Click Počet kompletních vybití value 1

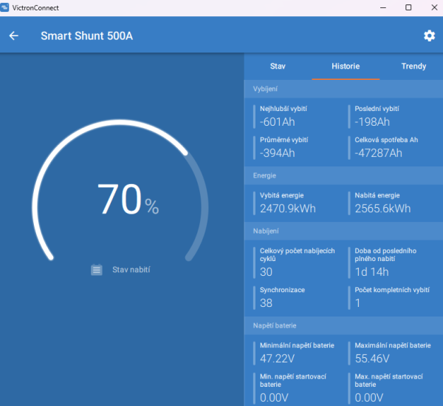point(357,303)
